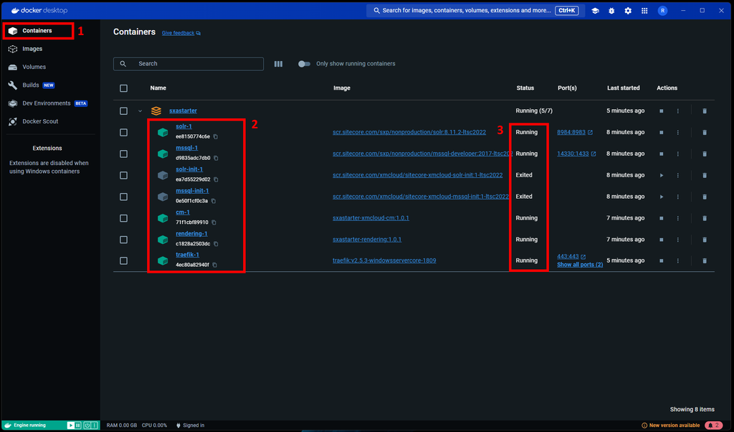
Task: Open Docker Desktop settings gear
Action: [x=628, y=11]
